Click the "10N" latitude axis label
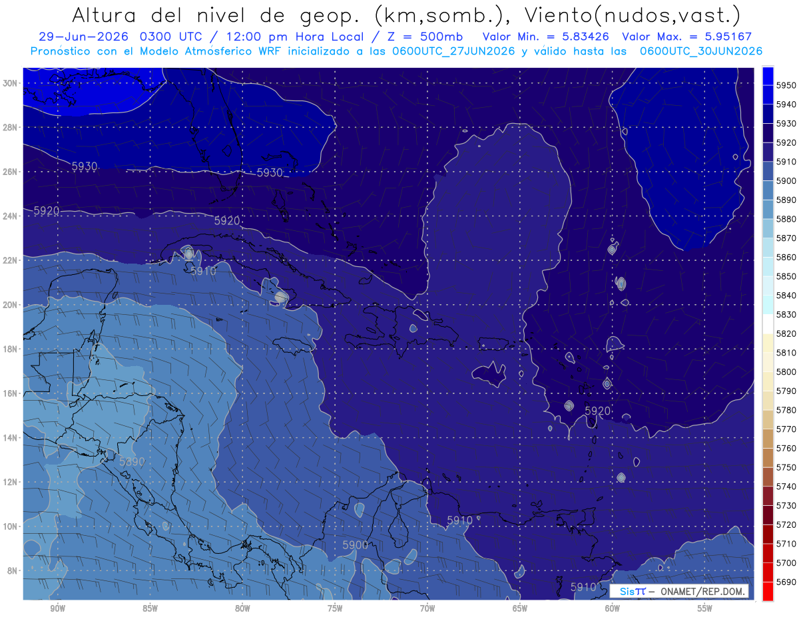The height and width of the screenshot is (617, 799). (x=10, y=526)
